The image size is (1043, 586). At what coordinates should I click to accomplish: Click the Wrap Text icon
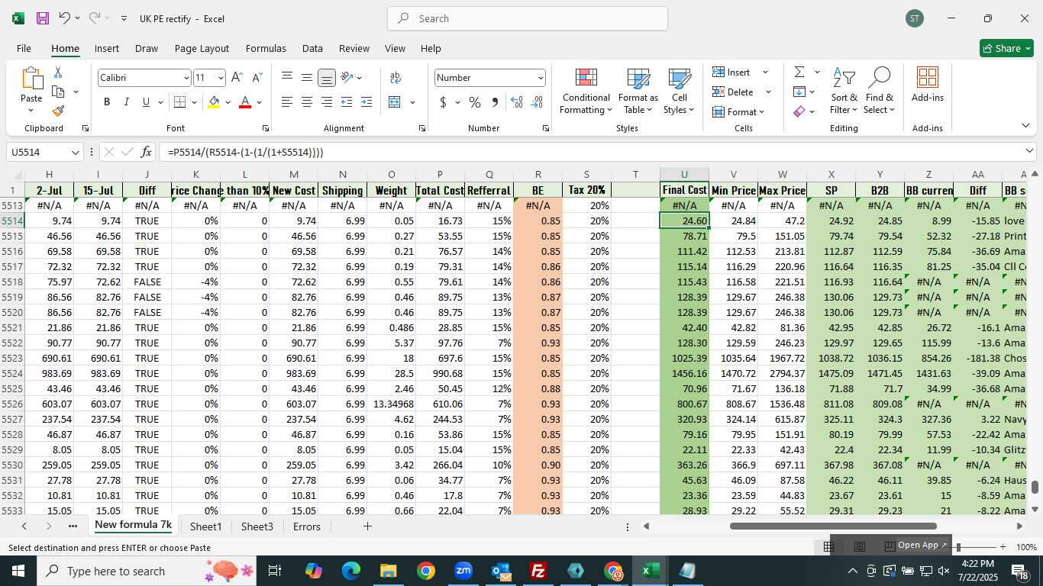click(396, 78)
